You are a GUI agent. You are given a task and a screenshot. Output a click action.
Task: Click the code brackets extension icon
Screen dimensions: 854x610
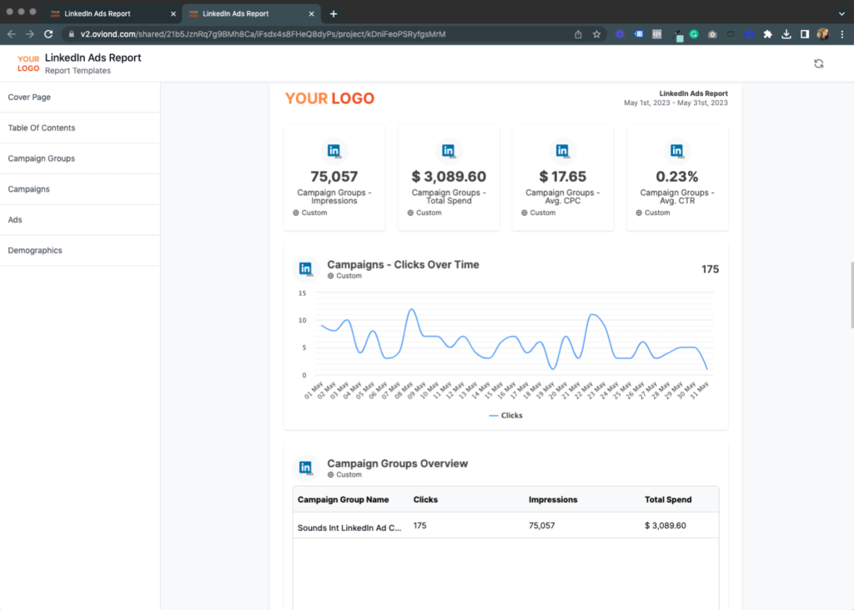click(657, 34)
